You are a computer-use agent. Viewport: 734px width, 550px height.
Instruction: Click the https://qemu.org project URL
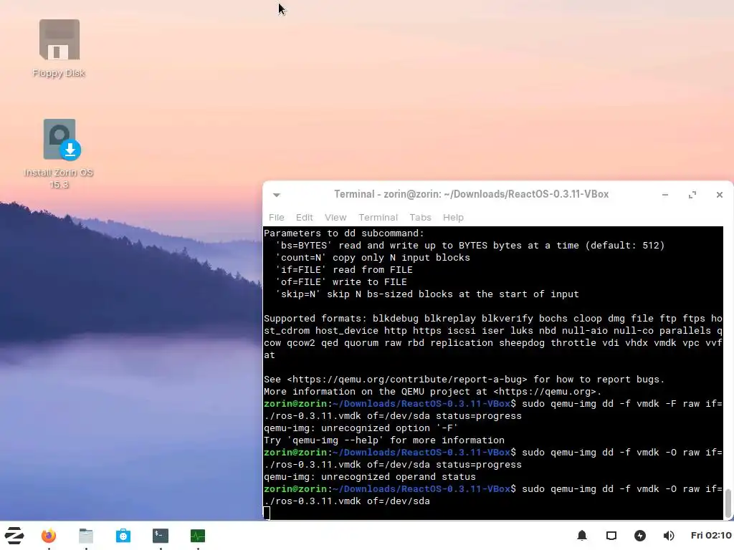545,392
